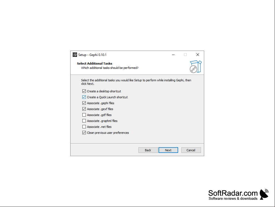Click the Gephi logo in title bar
This screenshot has width=275, height=207.
[75, 55]
